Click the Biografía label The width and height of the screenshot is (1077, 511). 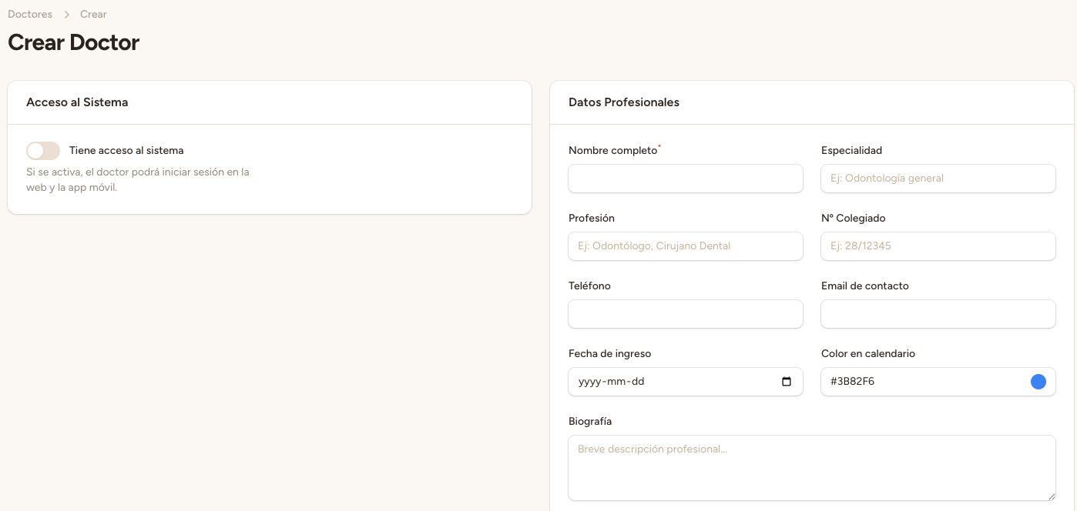point(590,422)
